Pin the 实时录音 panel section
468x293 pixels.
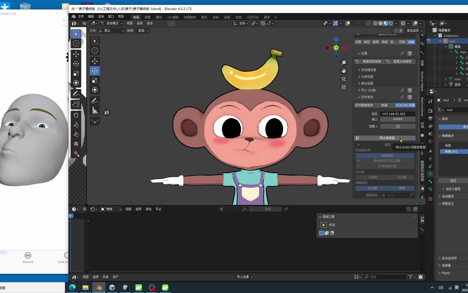pyautogui.click(x=402, y=97)
